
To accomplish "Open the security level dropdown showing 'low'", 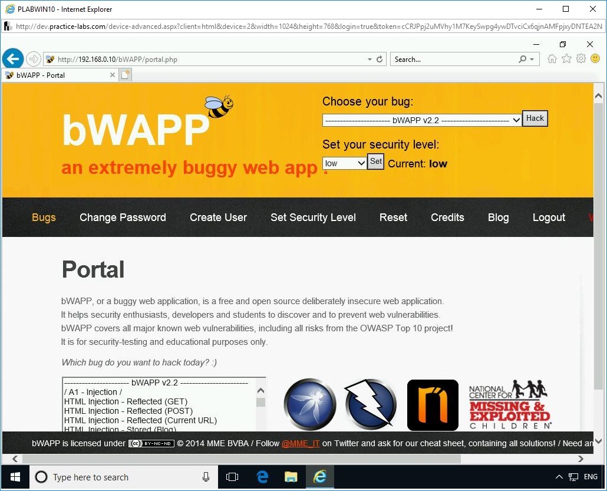I will tap(344, 163).
